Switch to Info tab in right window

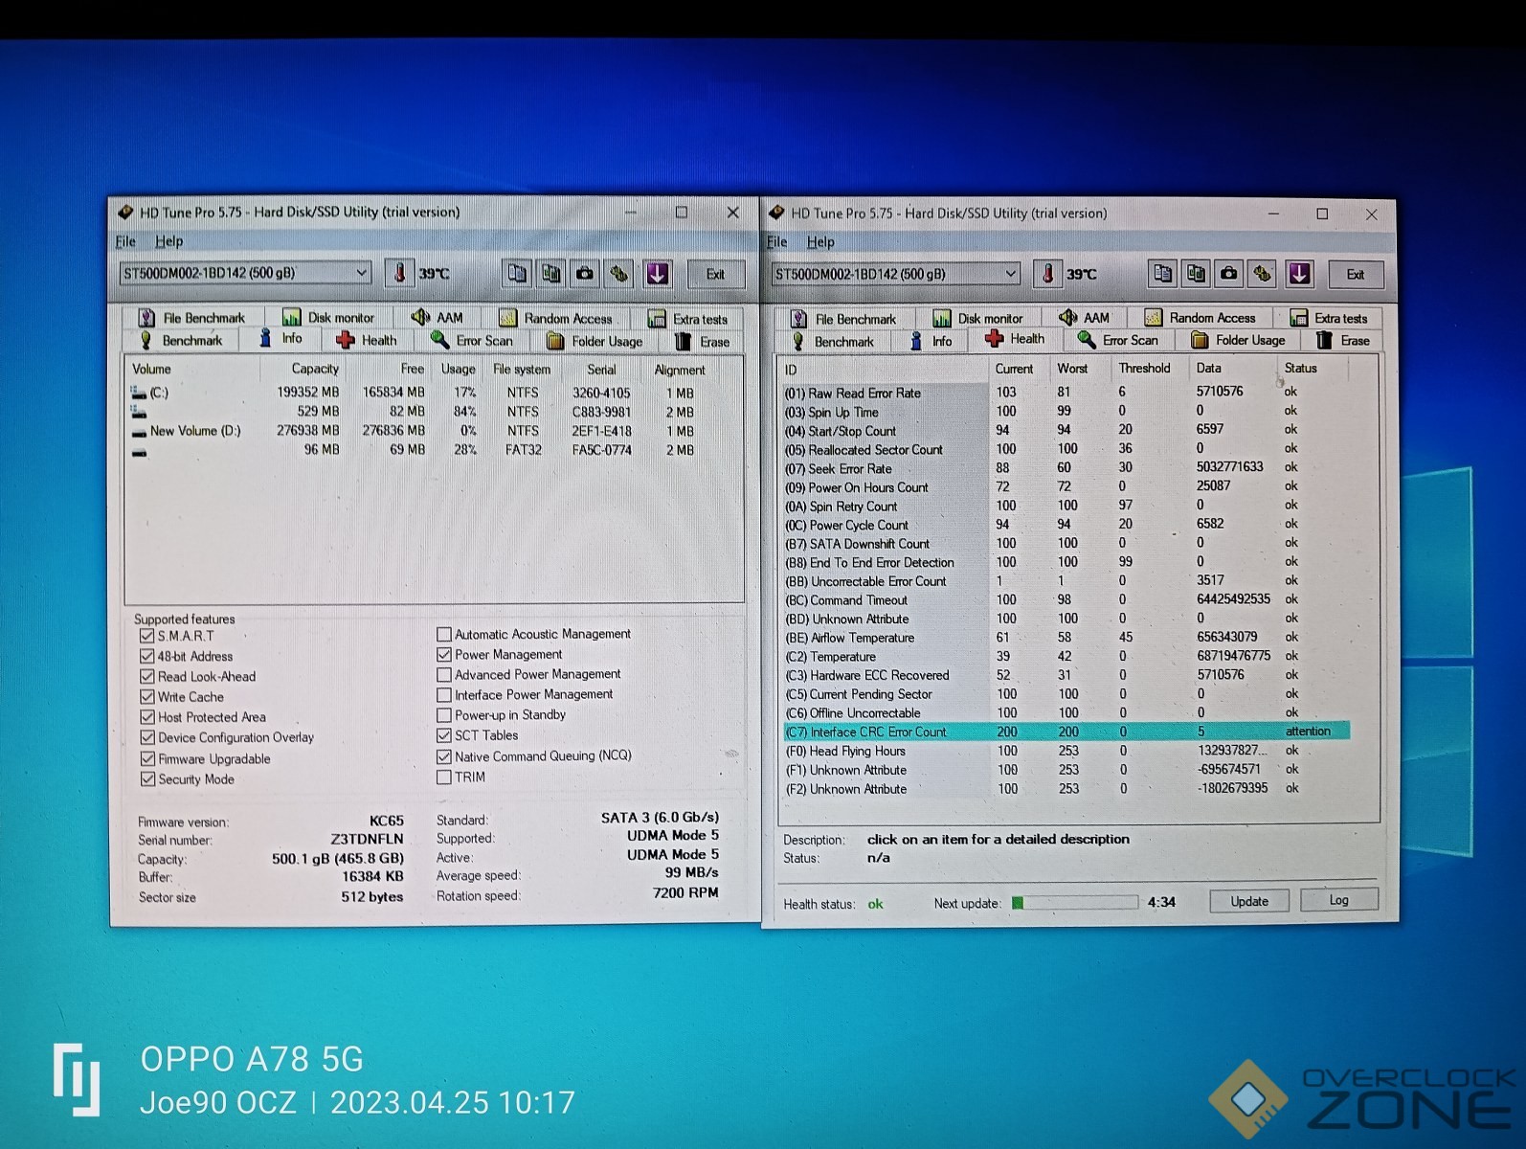click(x=931, y=341)
